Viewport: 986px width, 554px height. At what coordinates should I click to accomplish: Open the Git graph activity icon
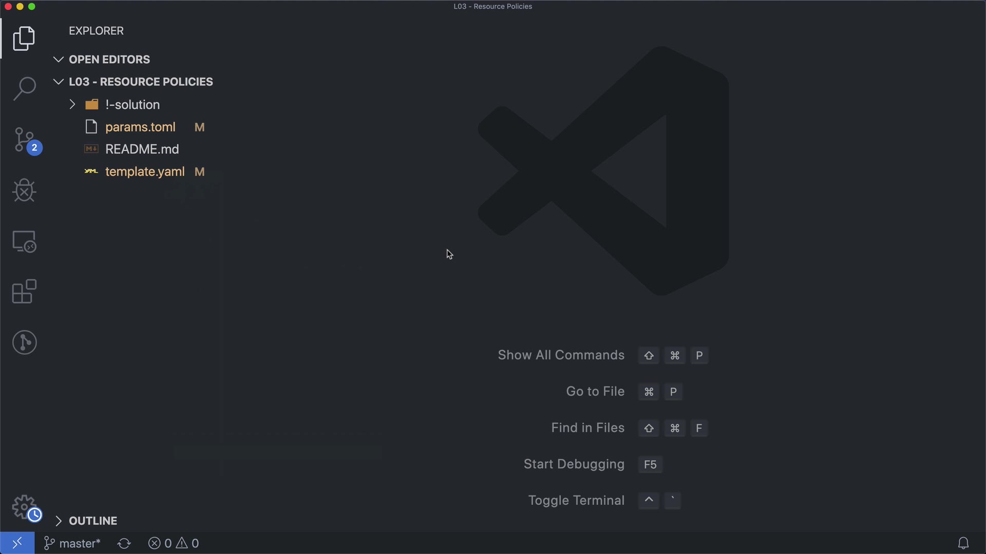click(x=24, y=342)
